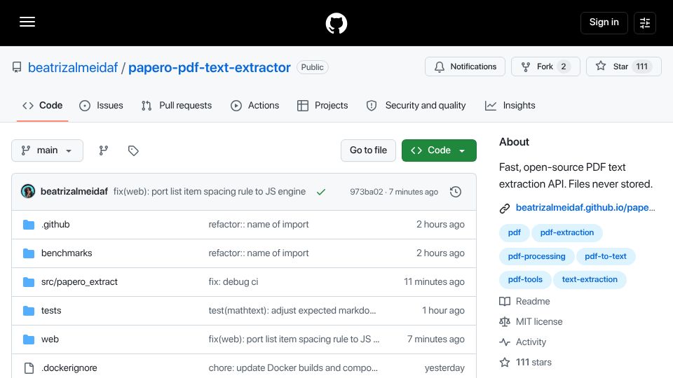This screenshot has width=673, height=378.
Task: Open the src/papero_extract folder
Action: coord(79,281)
